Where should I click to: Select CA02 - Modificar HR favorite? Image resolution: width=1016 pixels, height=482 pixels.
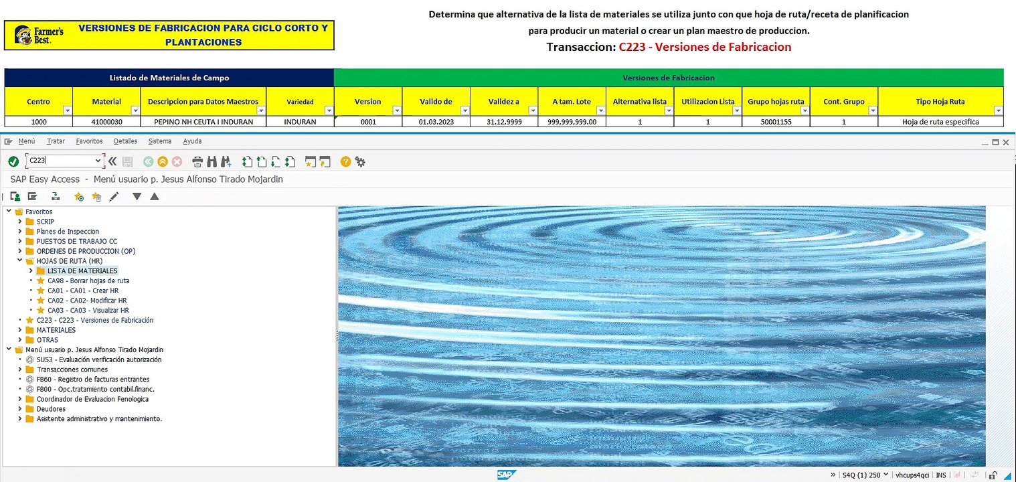(87, 301)
